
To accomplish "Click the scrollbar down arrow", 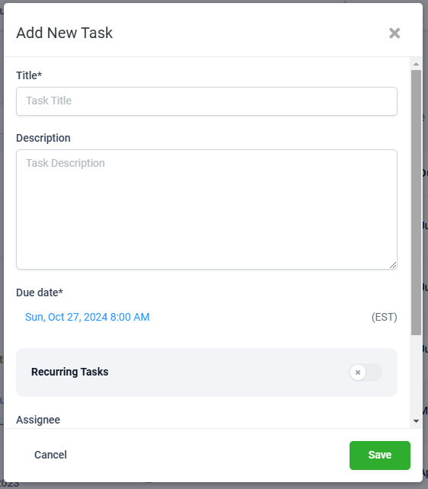I will coord(416,421).
